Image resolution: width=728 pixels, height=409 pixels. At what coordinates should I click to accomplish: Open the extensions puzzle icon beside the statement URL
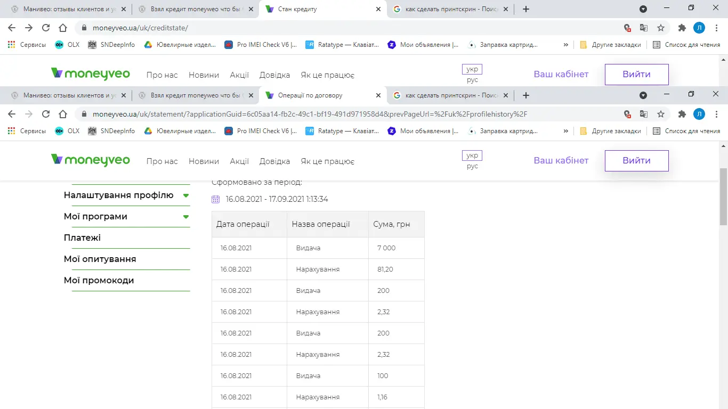tap(682, 114)
